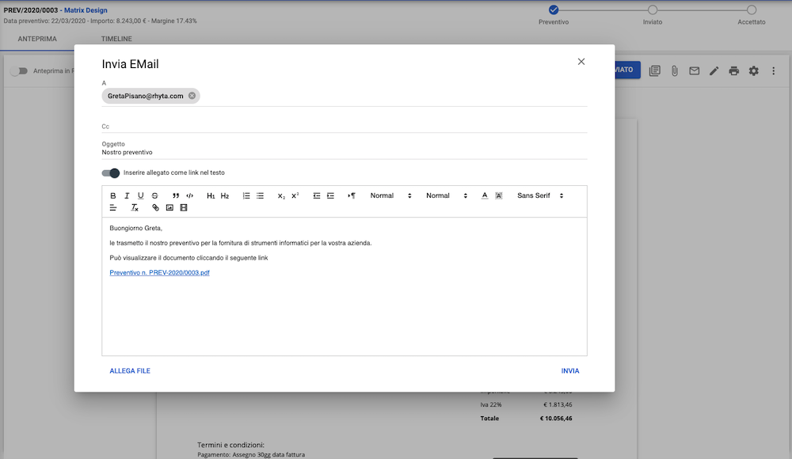The width and height of the screenshot is (792, 459).
Task: Switch to the TIMELINE tab
Action: (116, 39)
